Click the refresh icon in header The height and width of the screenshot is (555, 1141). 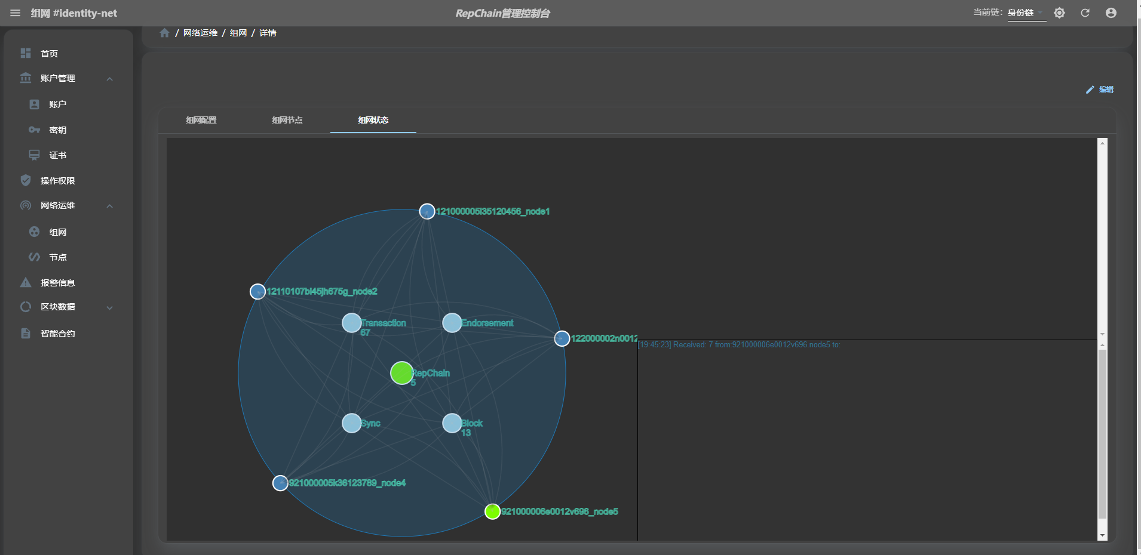pyautogui.click(x=1085, y=13)
